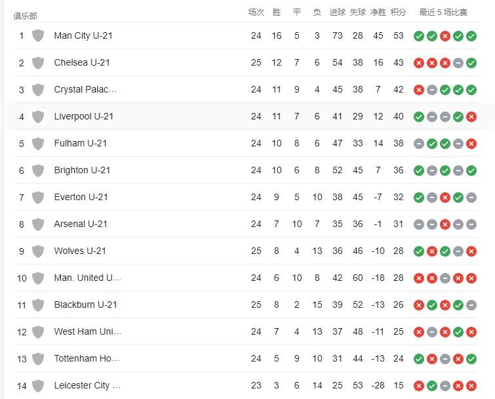Click the Chelsea U-21 shield icon

pyautogui.click(x=38, y=62)
